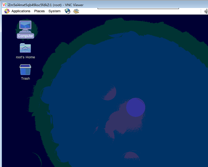Click the 'Computer' icon label
208x167 pixels.
click(x=26, y=36)
